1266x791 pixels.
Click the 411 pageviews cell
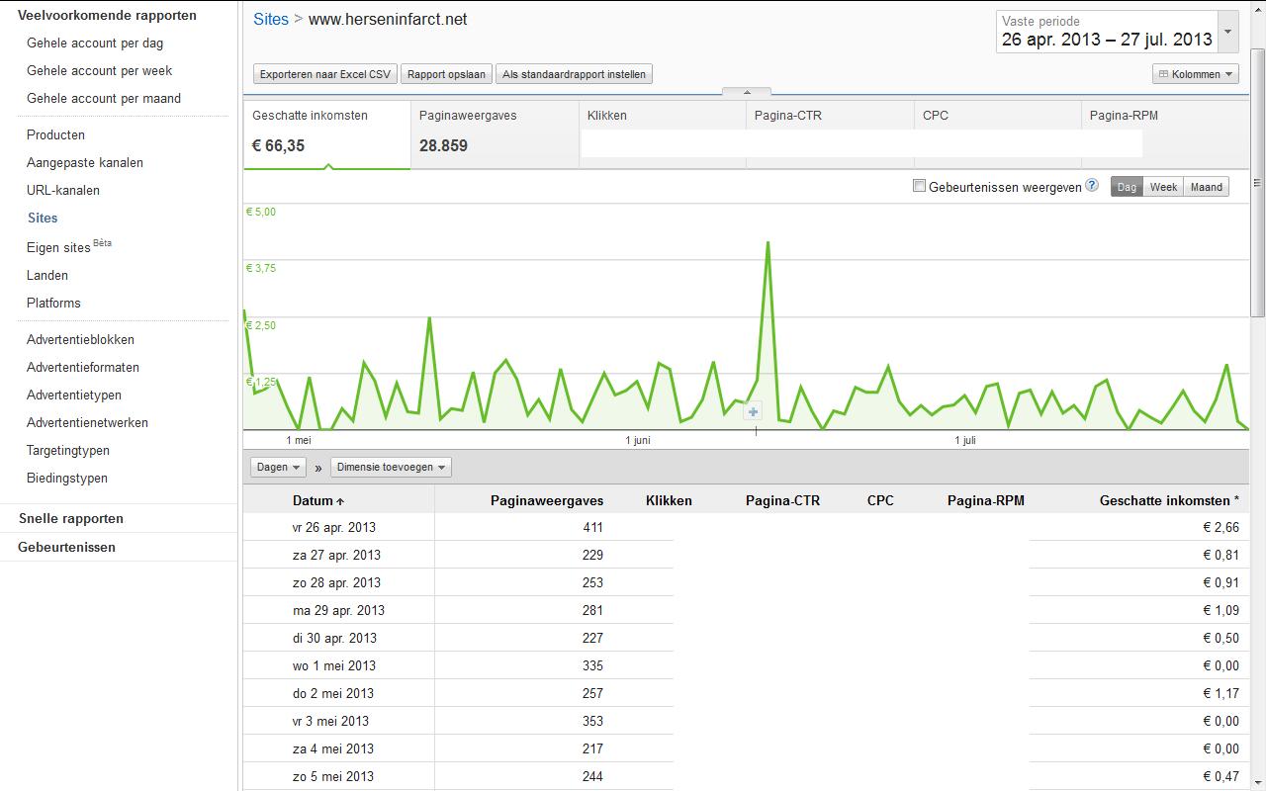pyautogui.click(x=592, y=527)
